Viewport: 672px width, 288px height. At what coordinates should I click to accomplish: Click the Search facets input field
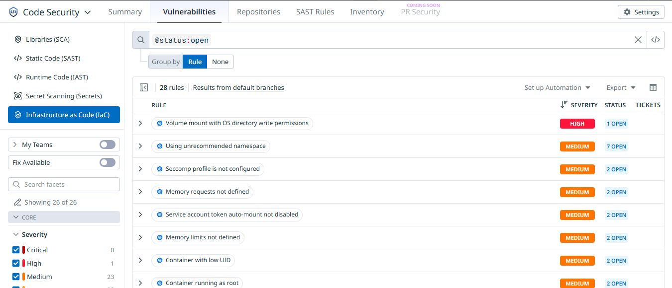click(x=64, y=184)
